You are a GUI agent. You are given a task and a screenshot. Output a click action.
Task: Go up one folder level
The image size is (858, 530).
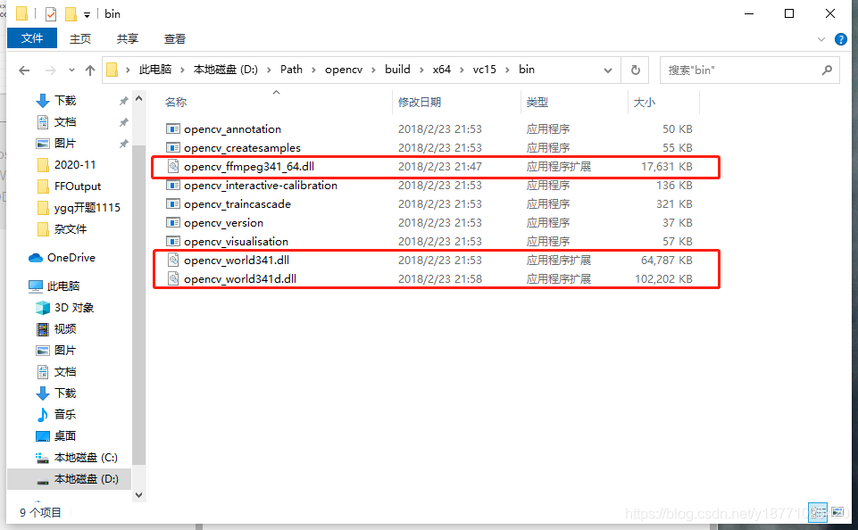pos(90,70)
